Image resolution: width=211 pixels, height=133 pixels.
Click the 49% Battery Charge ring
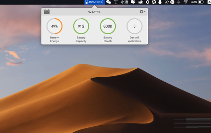(55, 26)
